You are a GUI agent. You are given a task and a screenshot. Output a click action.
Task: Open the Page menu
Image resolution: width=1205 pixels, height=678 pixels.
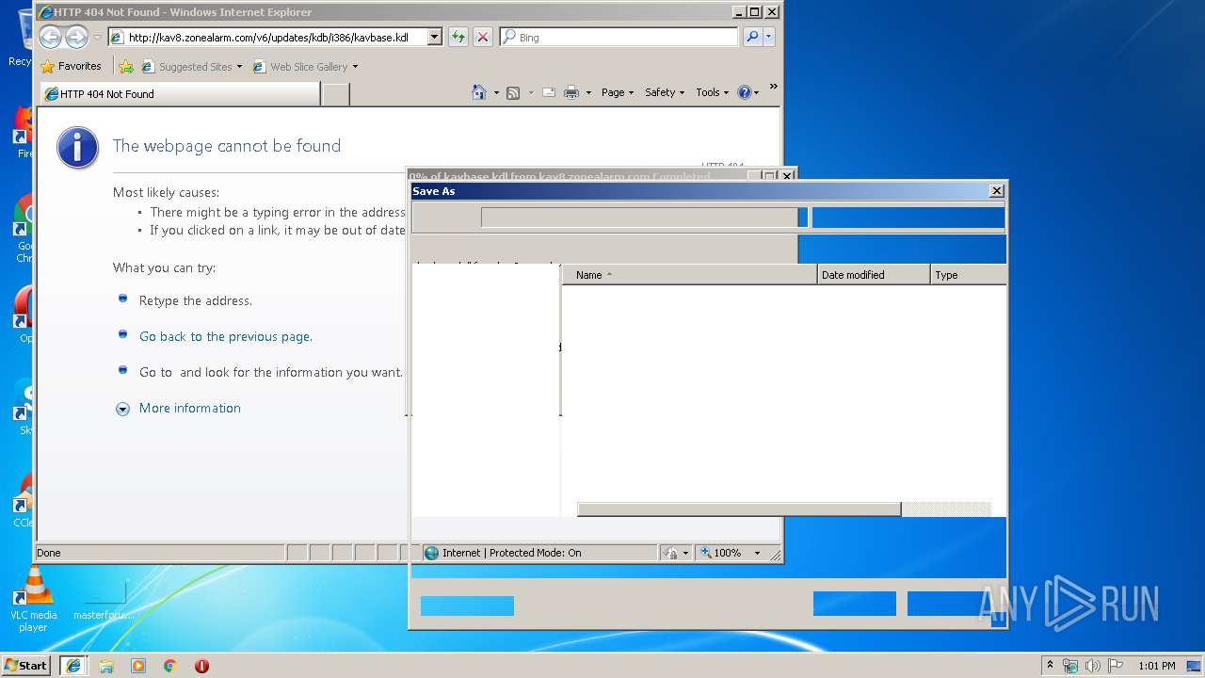(618, 92)
